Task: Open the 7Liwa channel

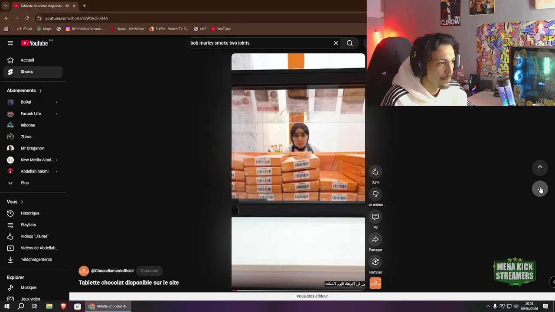Action: [33, 137]
